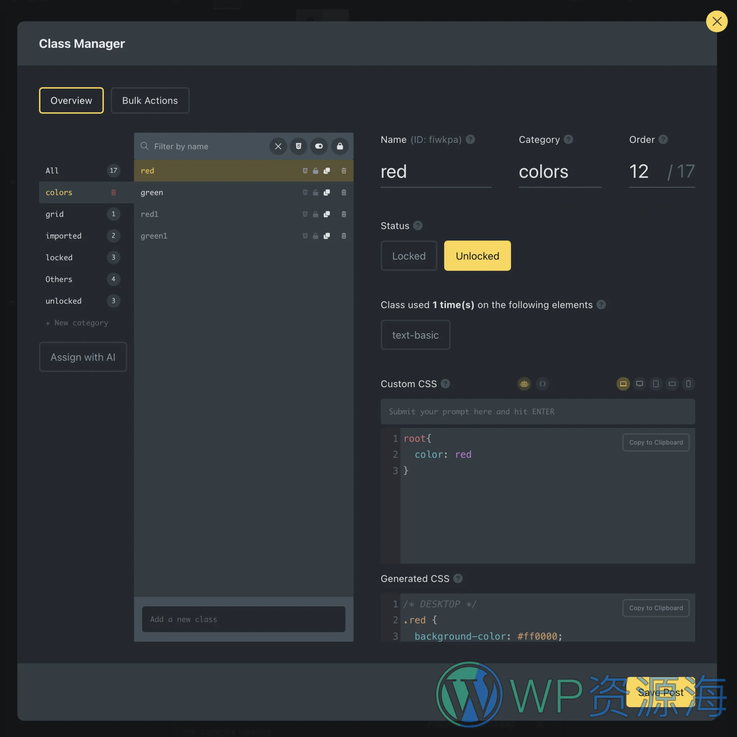This screenshot has width=737, height=737.
Task: Set status to Unlocked
Action: [477, 256]
